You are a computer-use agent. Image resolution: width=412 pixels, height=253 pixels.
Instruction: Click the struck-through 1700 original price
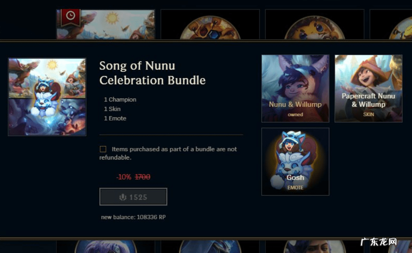click(x=143, y=177)
